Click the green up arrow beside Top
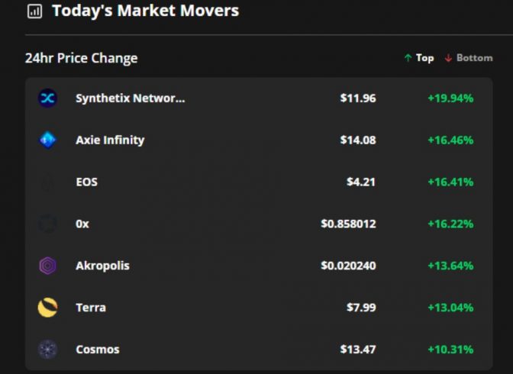This screenshot has height=374, width=513. [x=408, y=58]
